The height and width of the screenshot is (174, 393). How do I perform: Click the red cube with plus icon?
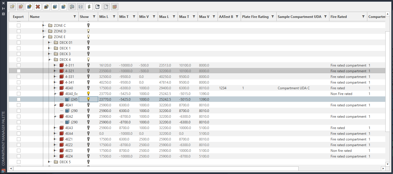coord(21,7)
